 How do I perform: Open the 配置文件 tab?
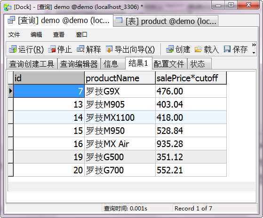point(169,64)
